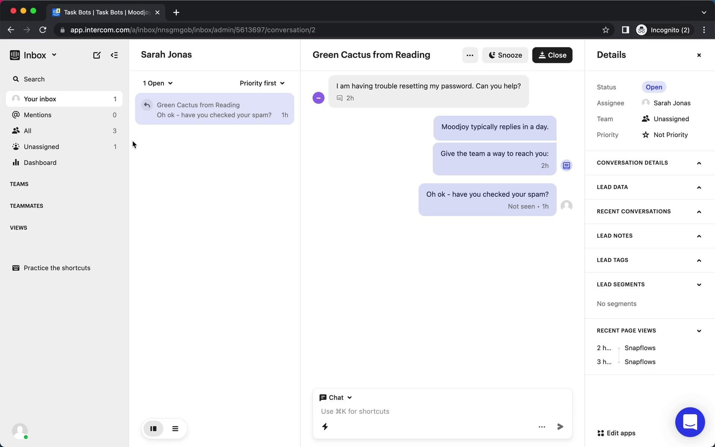
Task: Switch to split panel layout view
Action: [153, 428]
